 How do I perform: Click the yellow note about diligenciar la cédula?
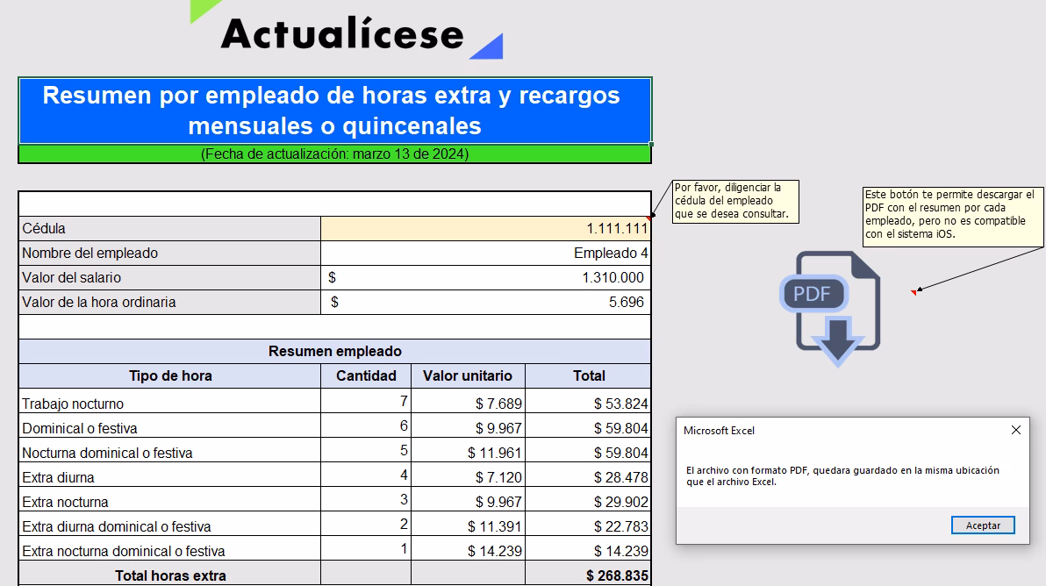click(735, 201)
